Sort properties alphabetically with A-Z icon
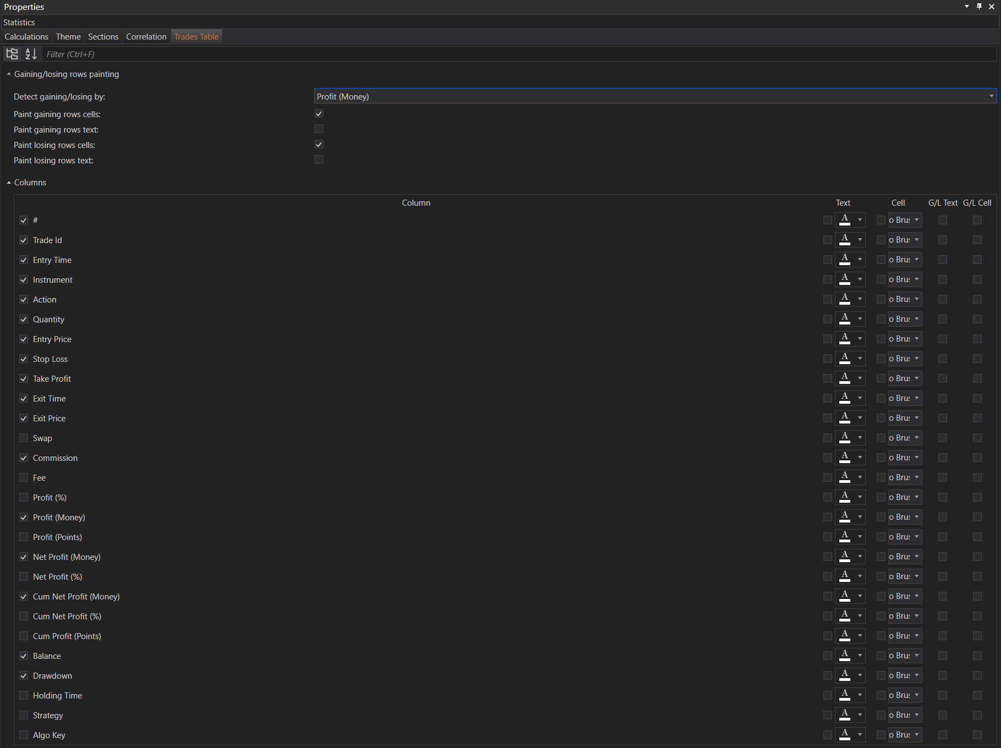Image resolution: width=1001 pixels, height=748 pixels. [x=31, y=54]
